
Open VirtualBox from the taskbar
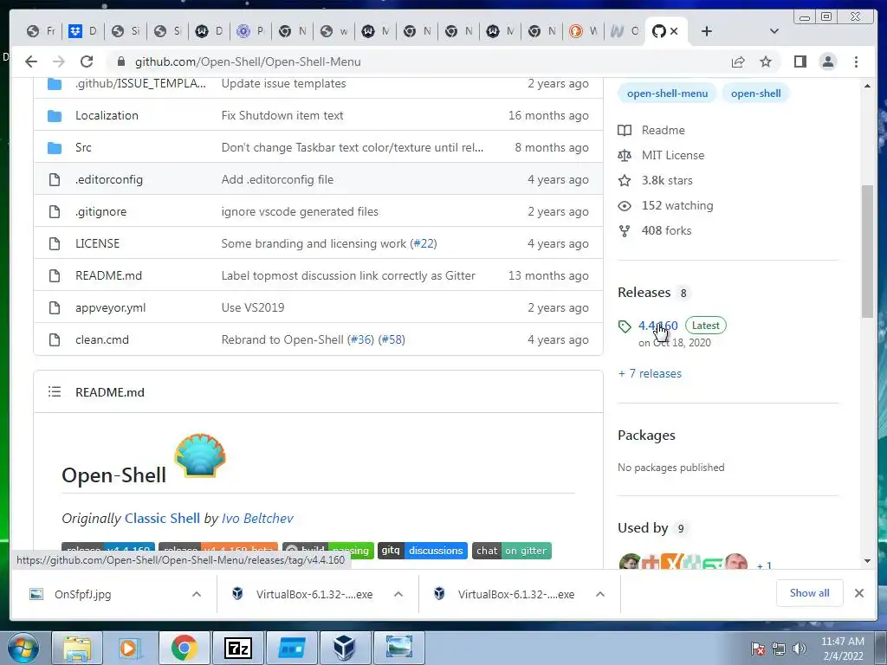[x=345, y=648]
